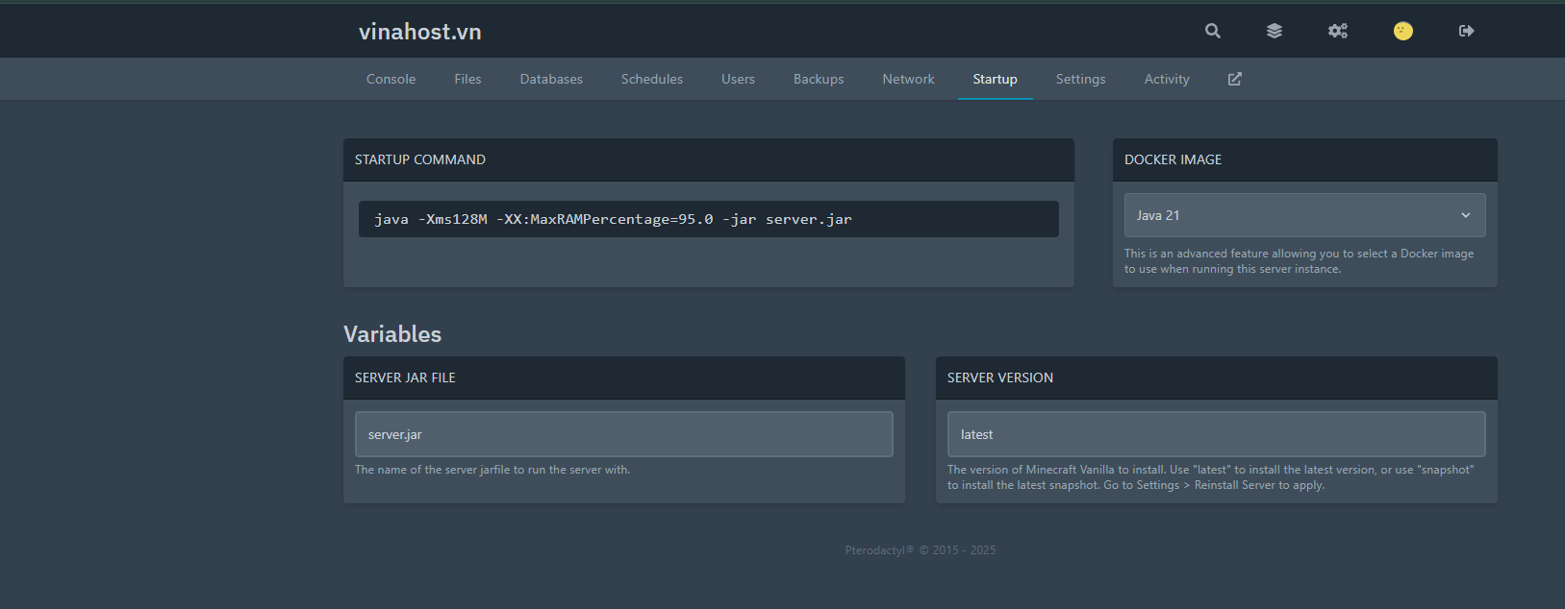Screen dimensions: 1565x609
Task: Open the Files tab
Action: [x=467, y=79]
